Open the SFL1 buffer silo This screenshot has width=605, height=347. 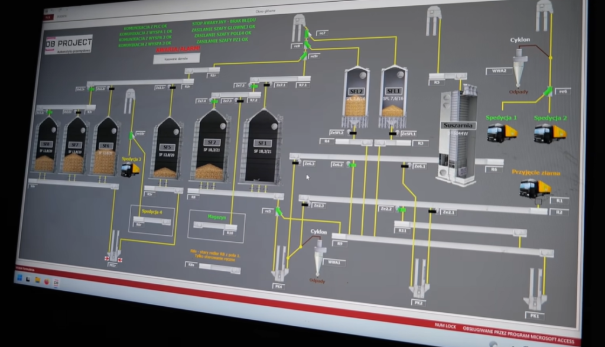click(393, 96)
